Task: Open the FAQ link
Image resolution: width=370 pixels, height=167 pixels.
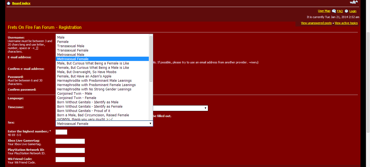Action: [x=340, y=11]
